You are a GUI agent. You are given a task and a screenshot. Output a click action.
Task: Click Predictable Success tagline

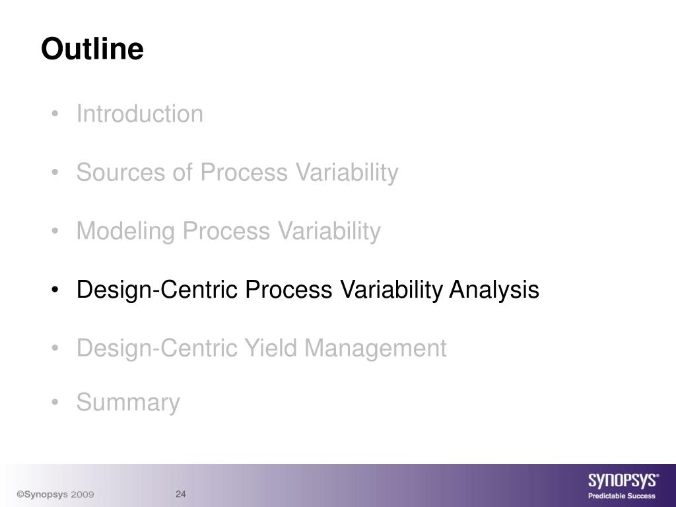click(x=622, y=496)
